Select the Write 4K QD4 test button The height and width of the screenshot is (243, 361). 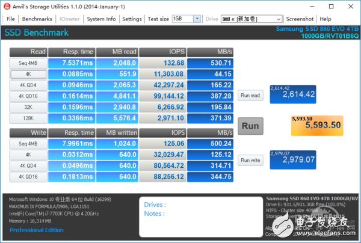[x=27, y=166]
